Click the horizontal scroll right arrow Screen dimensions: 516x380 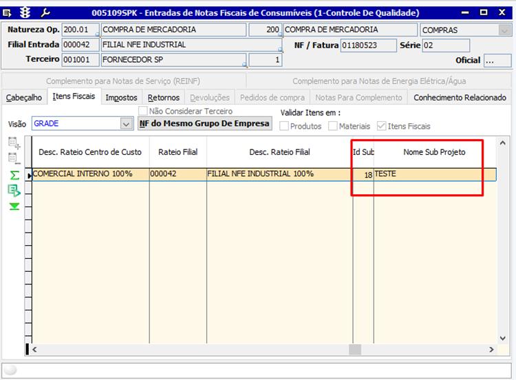[491, 350]
